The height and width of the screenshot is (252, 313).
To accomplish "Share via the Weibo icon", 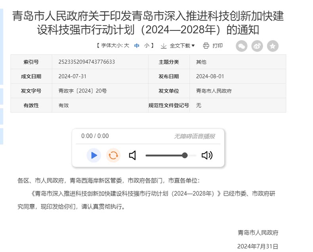I will [x=257, y=46].
